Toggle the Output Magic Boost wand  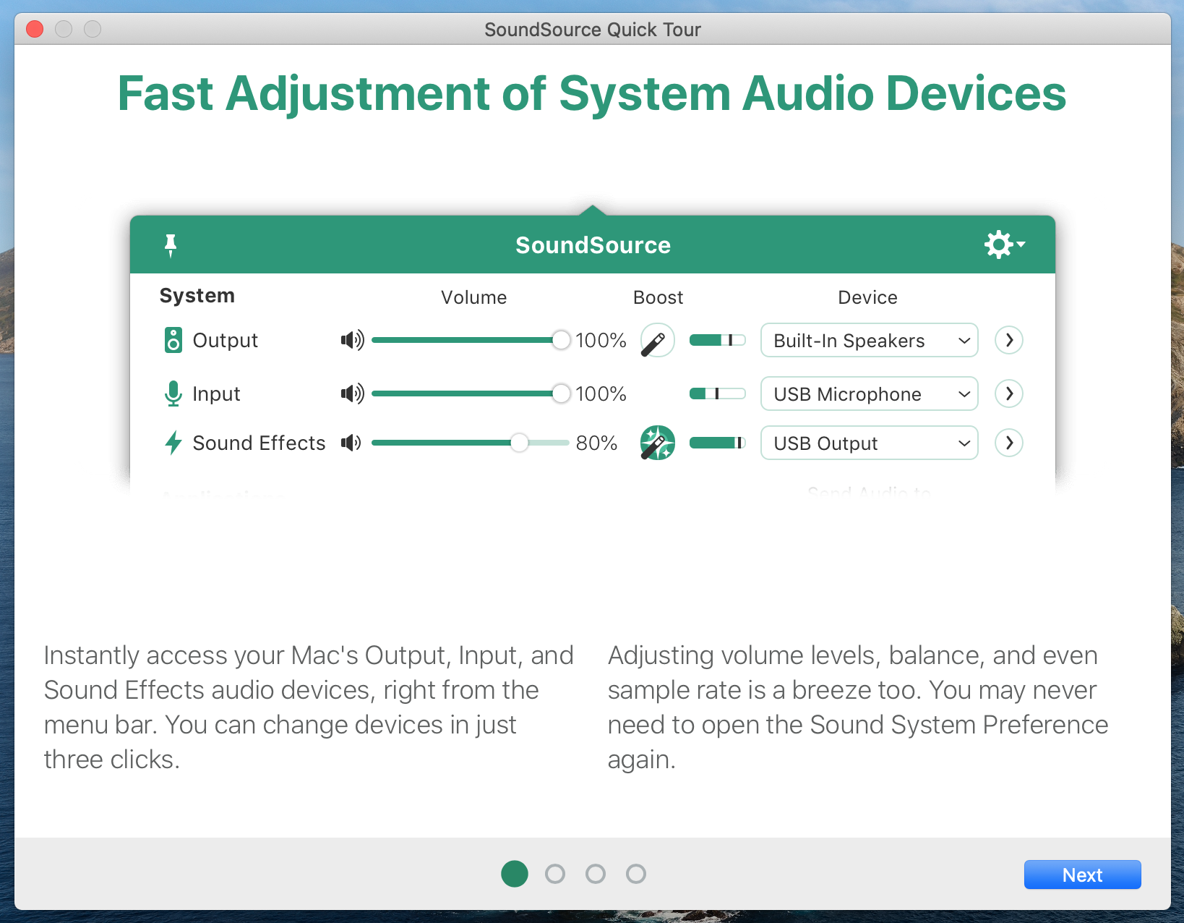tap(658, 341)
